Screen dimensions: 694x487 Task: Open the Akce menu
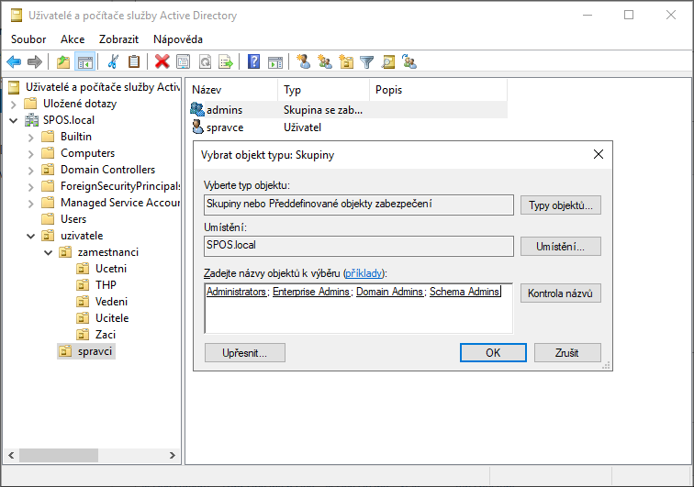[x=73, y=39]
